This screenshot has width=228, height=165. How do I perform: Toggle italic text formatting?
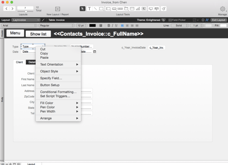pos(112,25)
